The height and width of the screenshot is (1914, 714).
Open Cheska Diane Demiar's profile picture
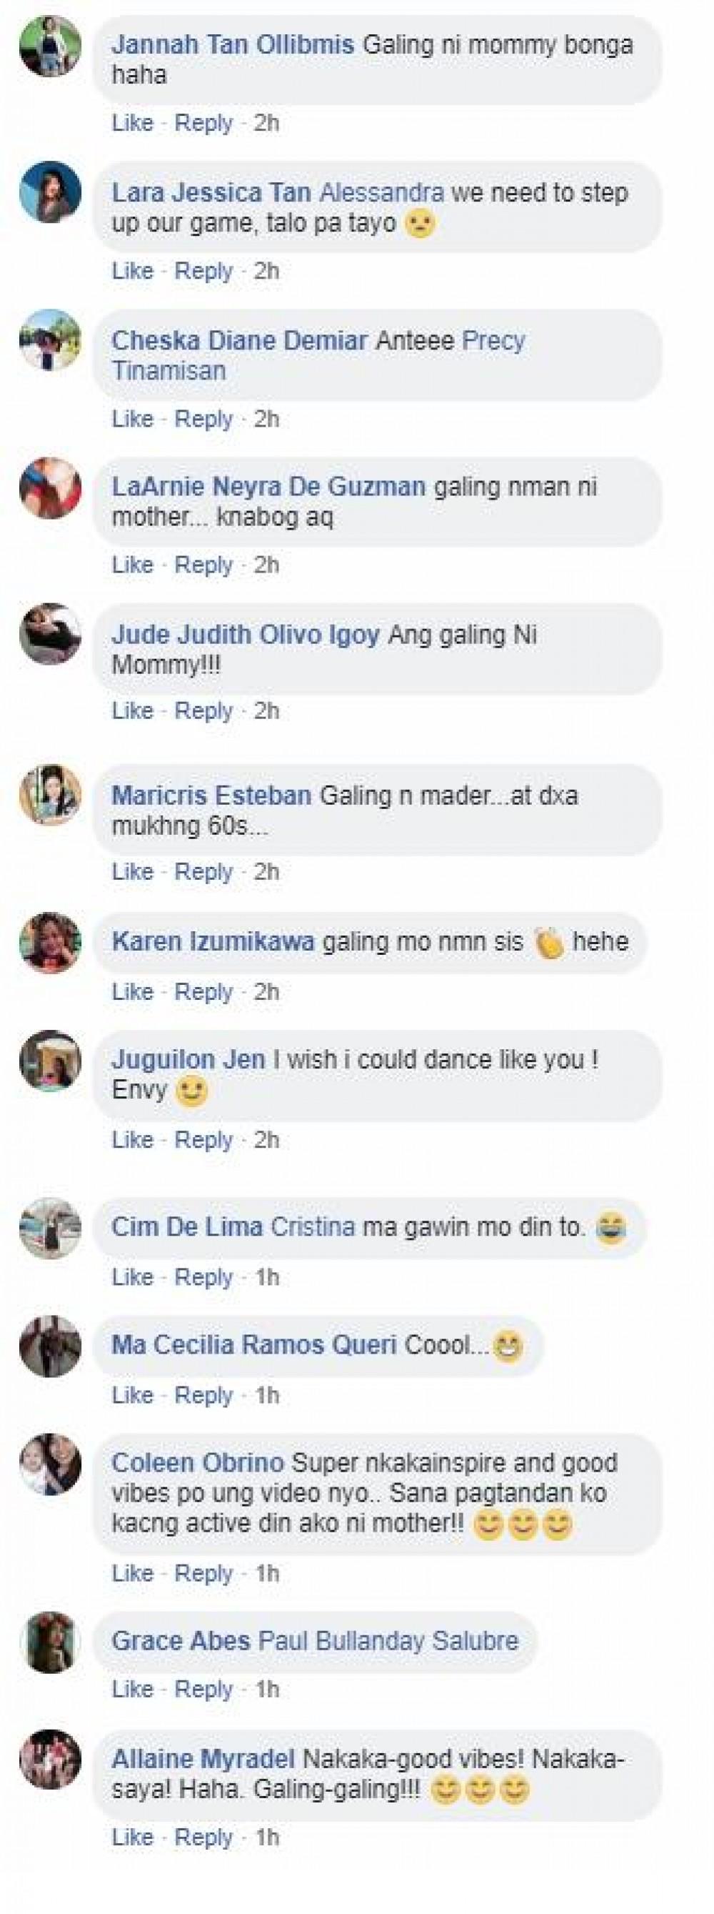click(50, 339)
